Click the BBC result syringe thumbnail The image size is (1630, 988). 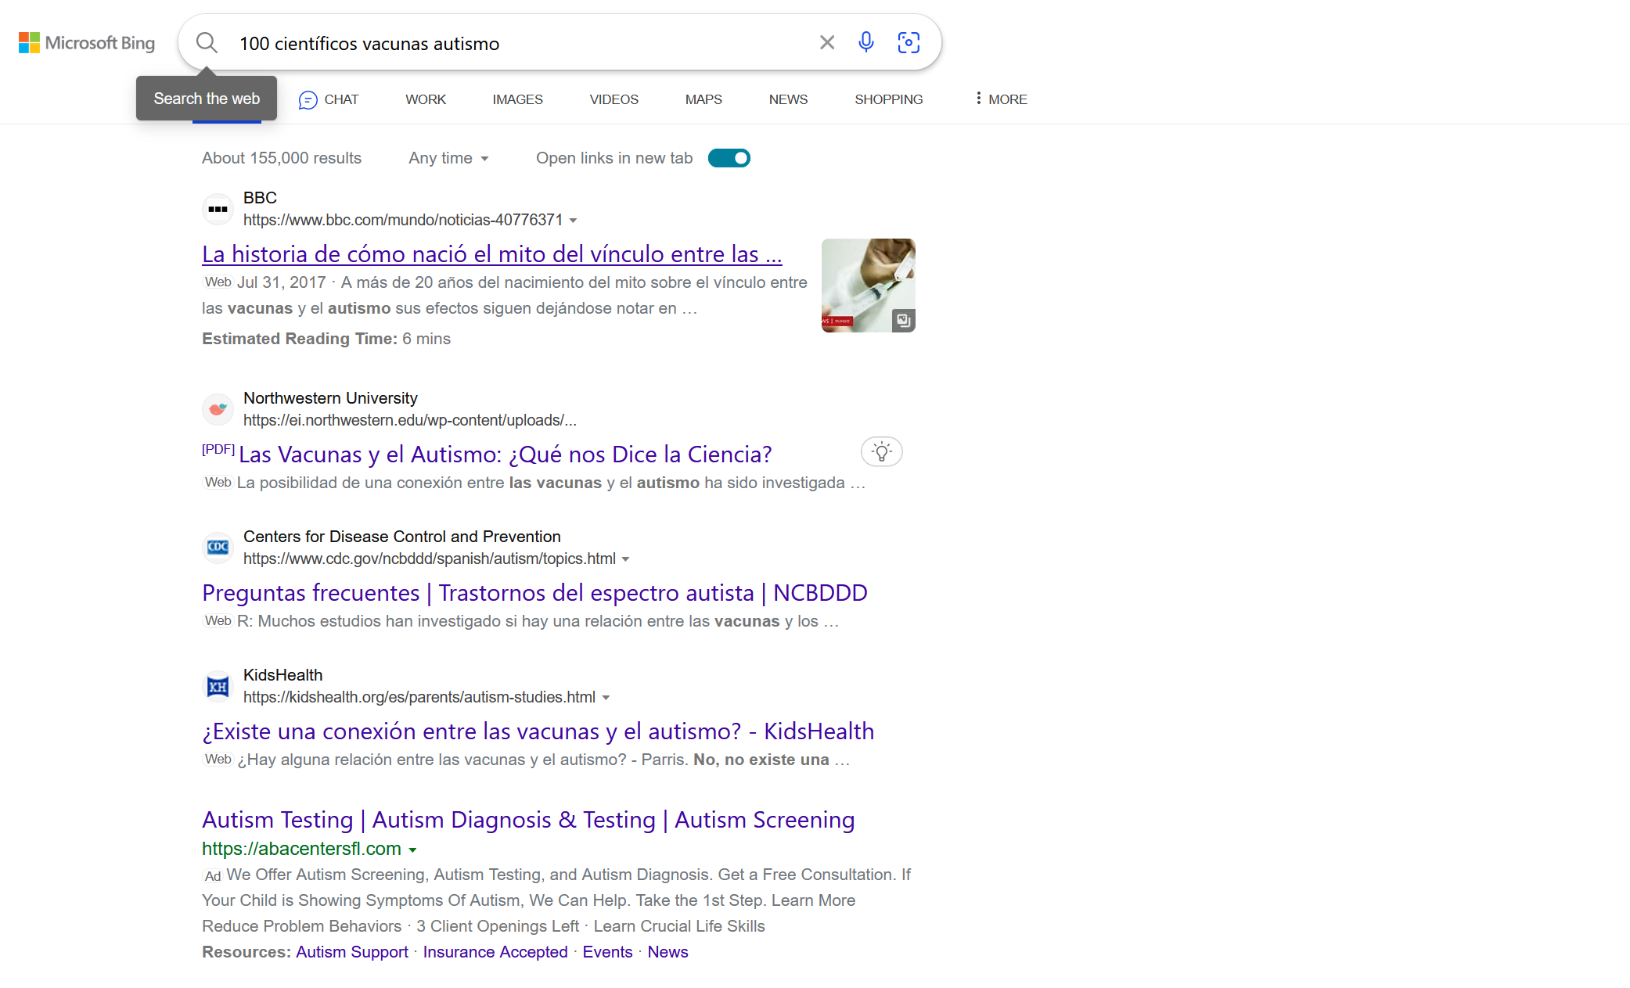pos(868,286)
